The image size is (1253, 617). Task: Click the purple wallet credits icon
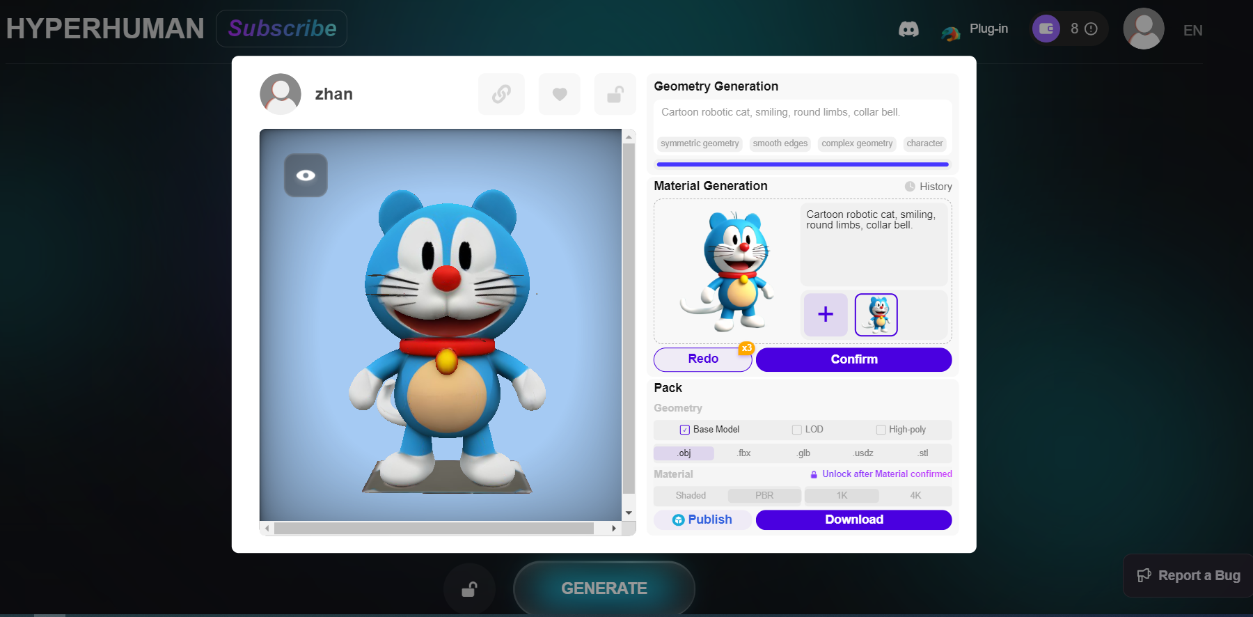pos(1046,29)
